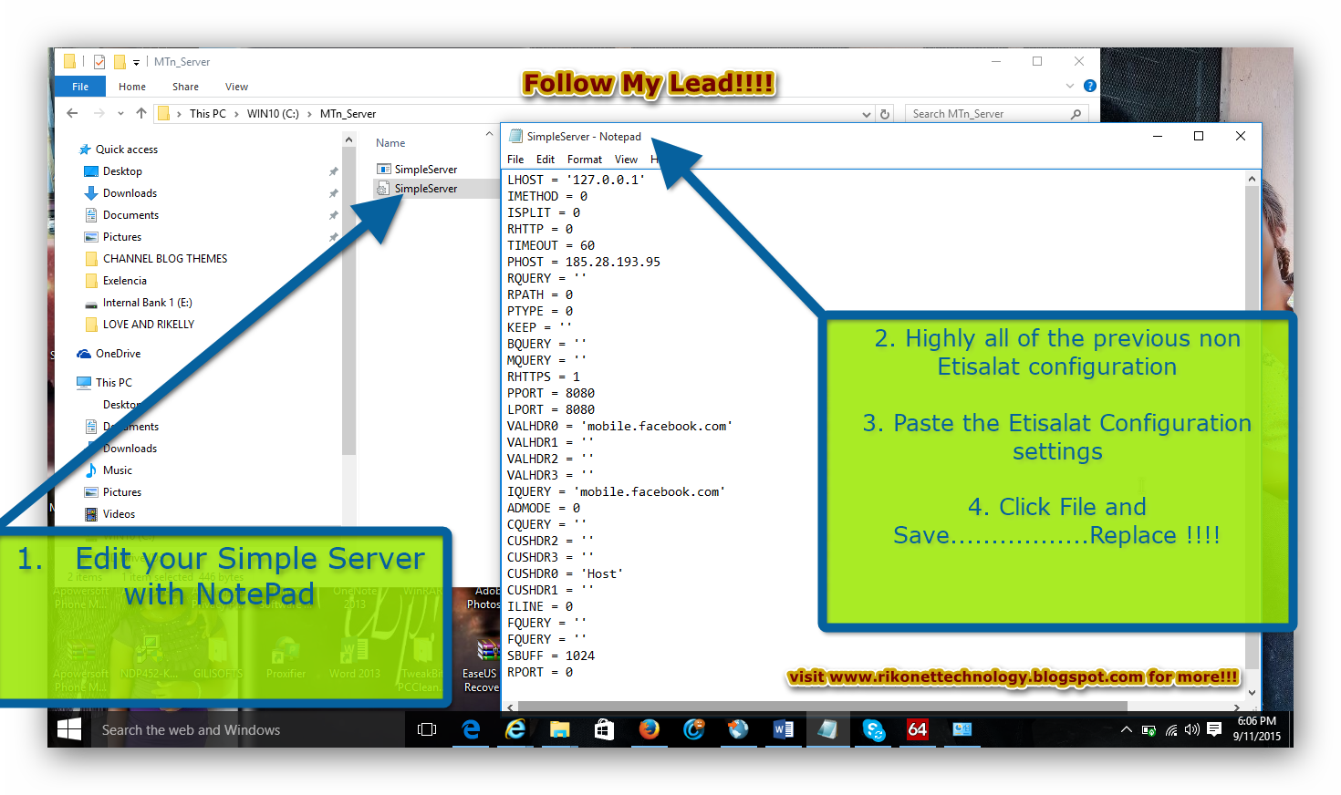The image size is (1341, 795).
Task: Open the File tab in Explorer
Action: pyautogui.click(x=80, y=87)
